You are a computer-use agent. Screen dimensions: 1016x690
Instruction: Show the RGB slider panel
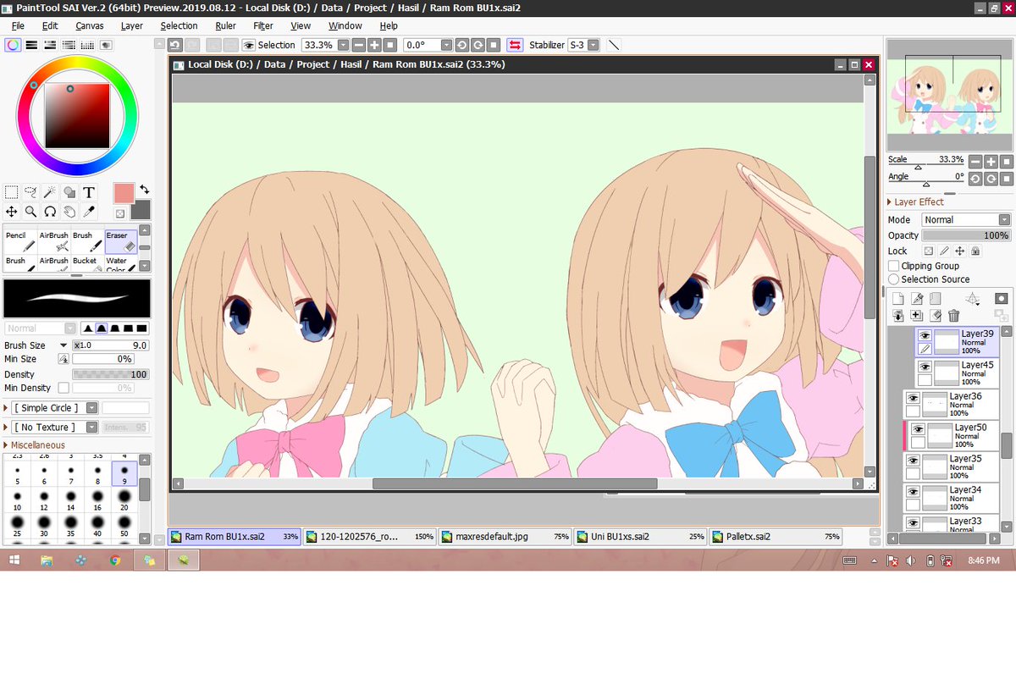pyautogui.click(x=31, y=45)
